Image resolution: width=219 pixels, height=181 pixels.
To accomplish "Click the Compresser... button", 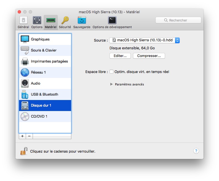I will (x=149, y=56).
